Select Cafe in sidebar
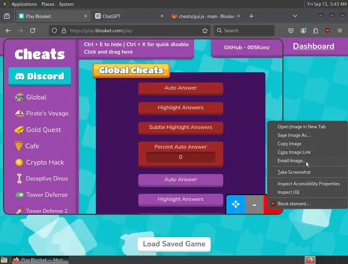This screenshot has width=348, height=264. [27, 146]
